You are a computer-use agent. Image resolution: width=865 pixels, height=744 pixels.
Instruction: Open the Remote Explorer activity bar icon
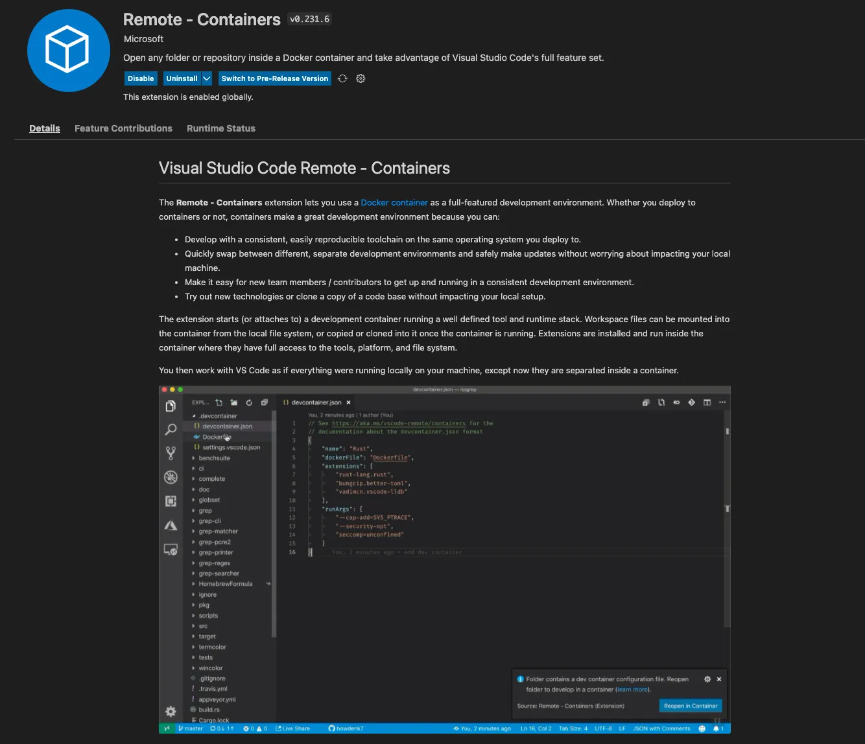(x=171, y=549)
